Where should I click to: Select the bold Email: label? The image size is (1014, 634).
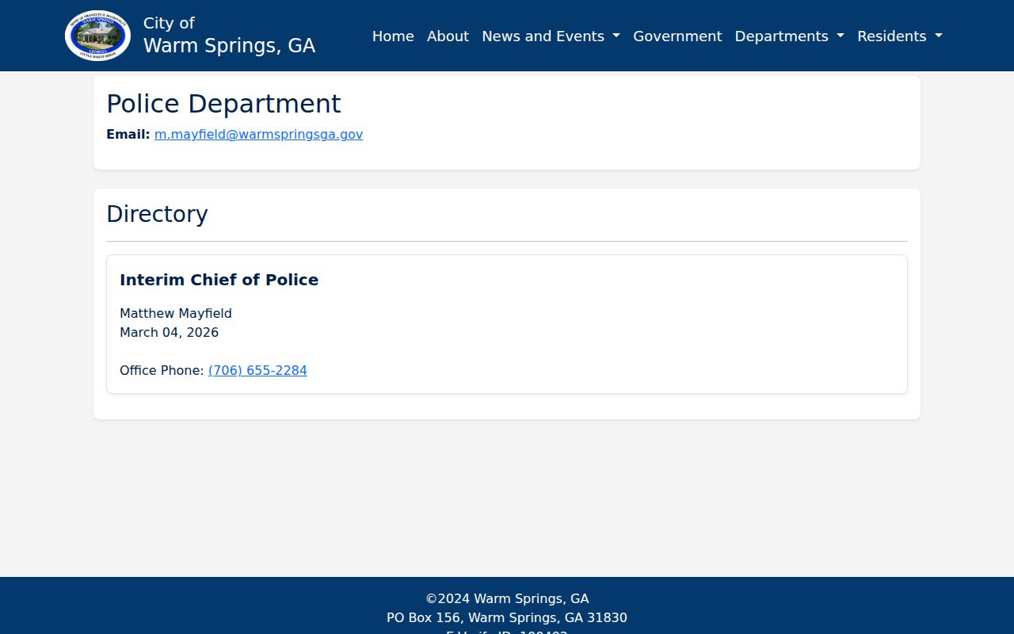coord(128,135)
